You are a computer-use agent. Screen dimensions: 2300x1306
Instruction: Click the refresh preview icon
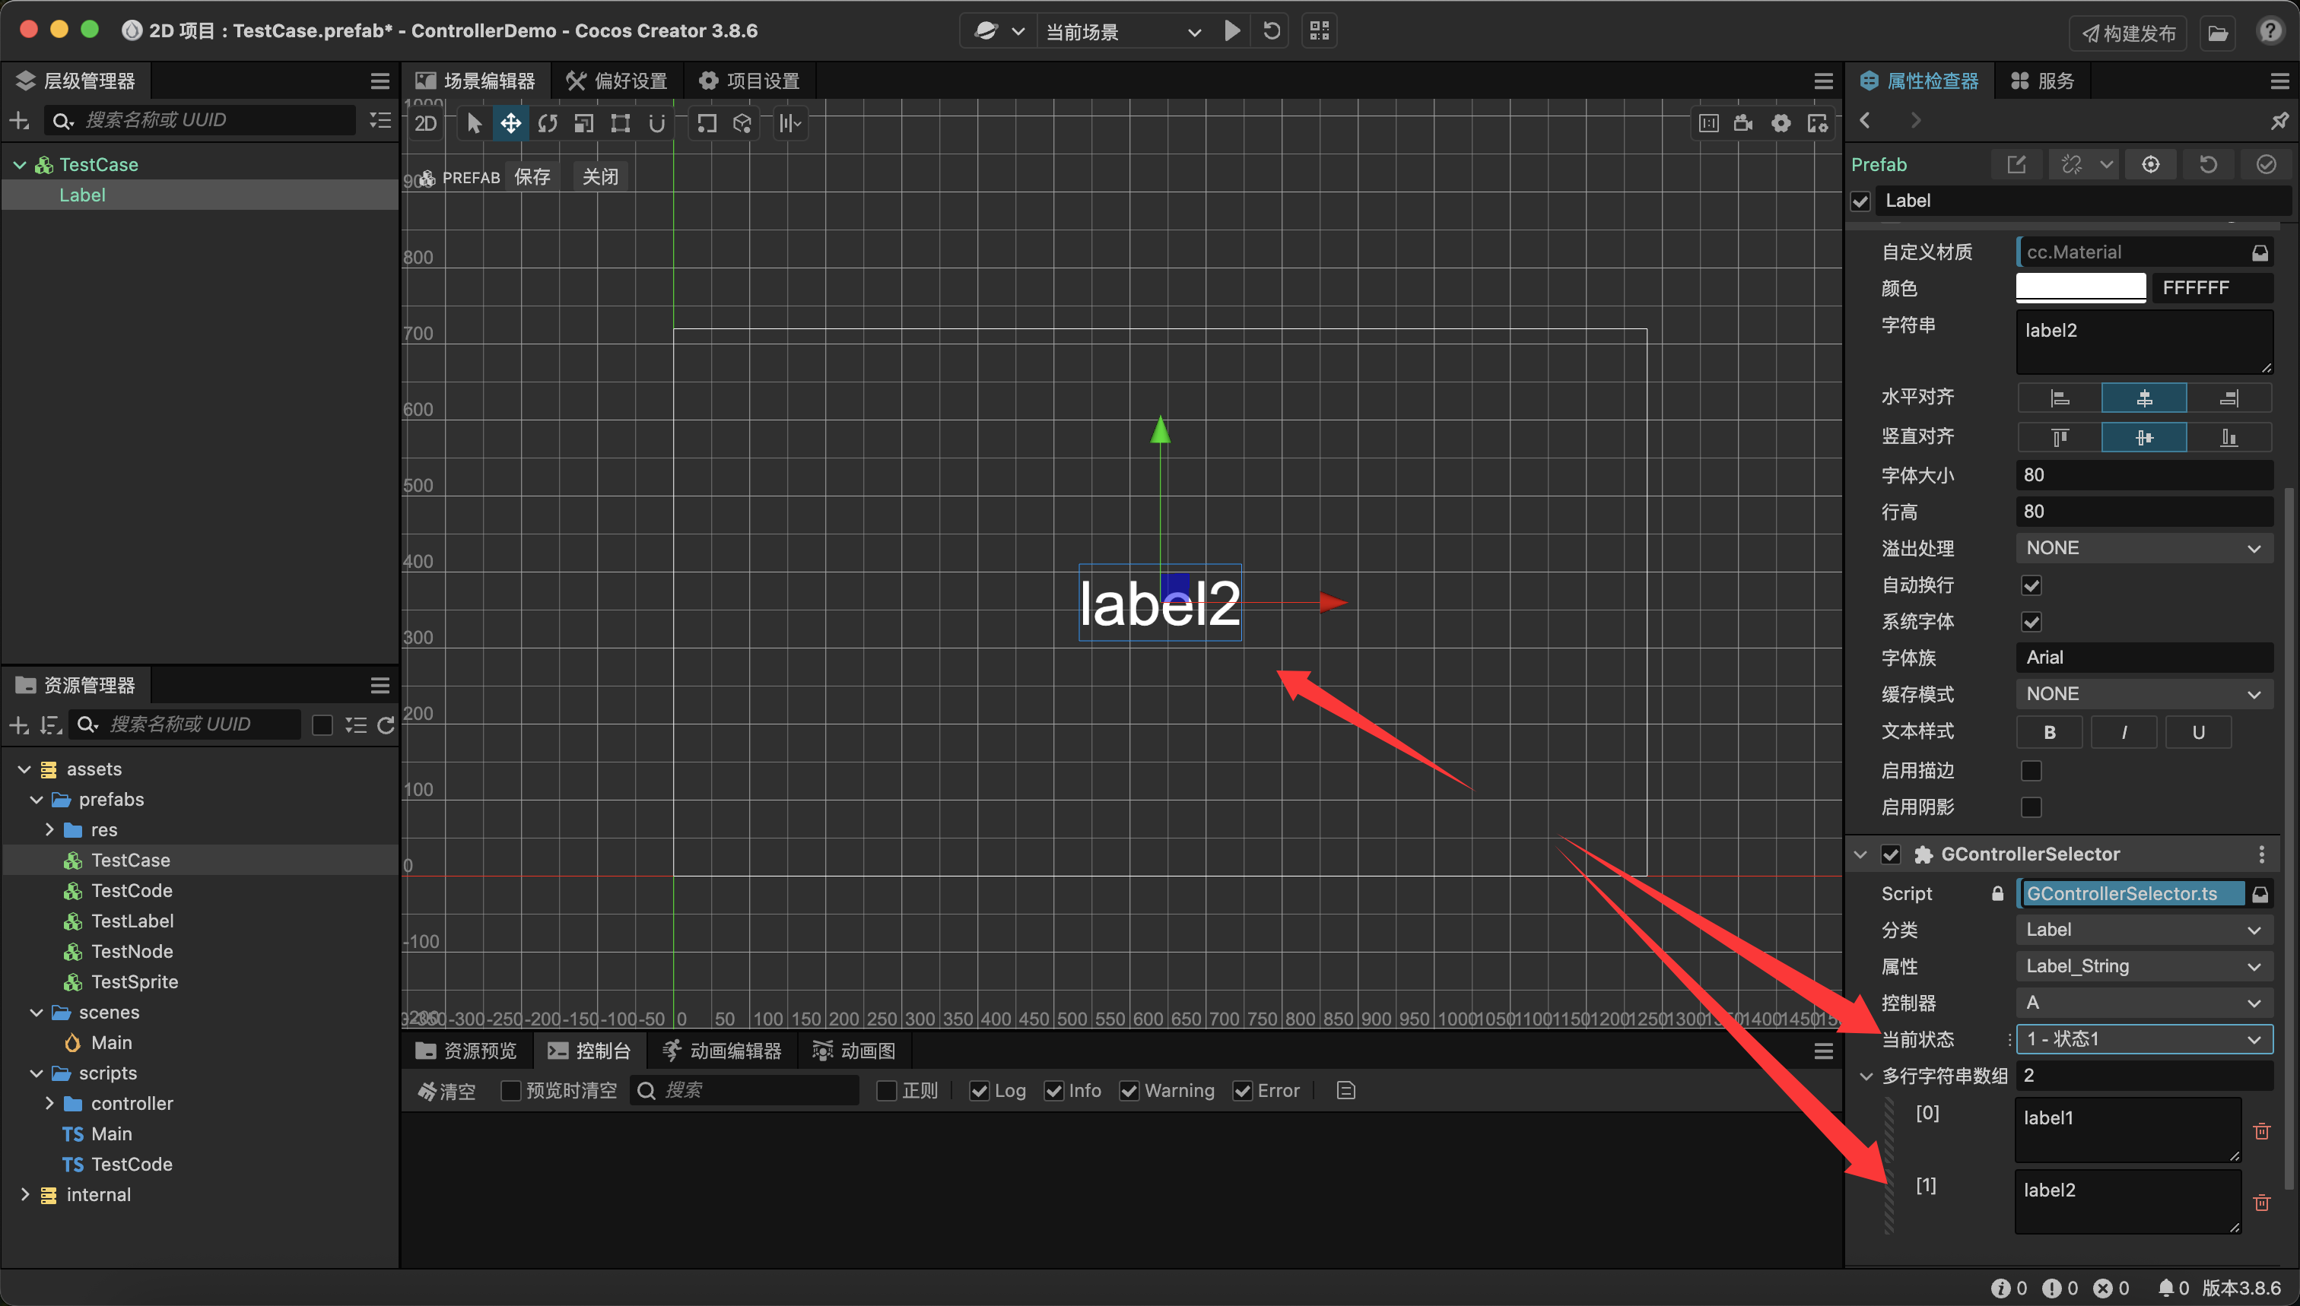pos(1272,31)
